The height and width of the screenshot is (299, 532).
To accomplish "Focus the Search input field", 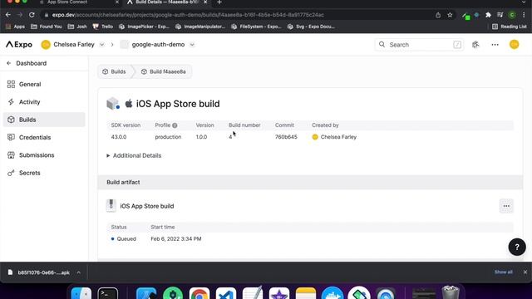I will click(x=419, y=44).
